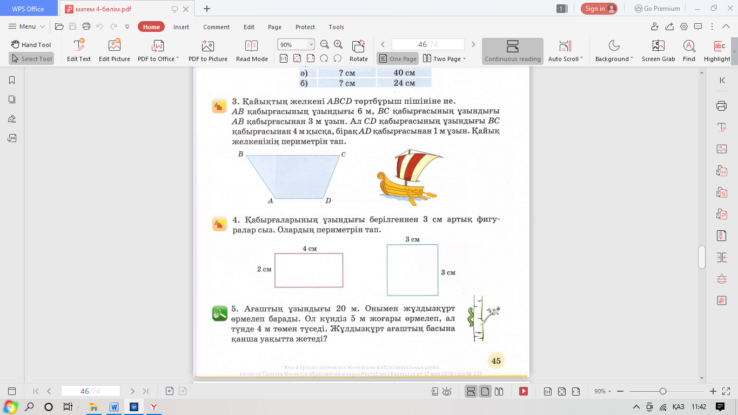738x415 pixels.
Task: Open customize quick access toolbar arrow
Action: [x=127, y=26]
